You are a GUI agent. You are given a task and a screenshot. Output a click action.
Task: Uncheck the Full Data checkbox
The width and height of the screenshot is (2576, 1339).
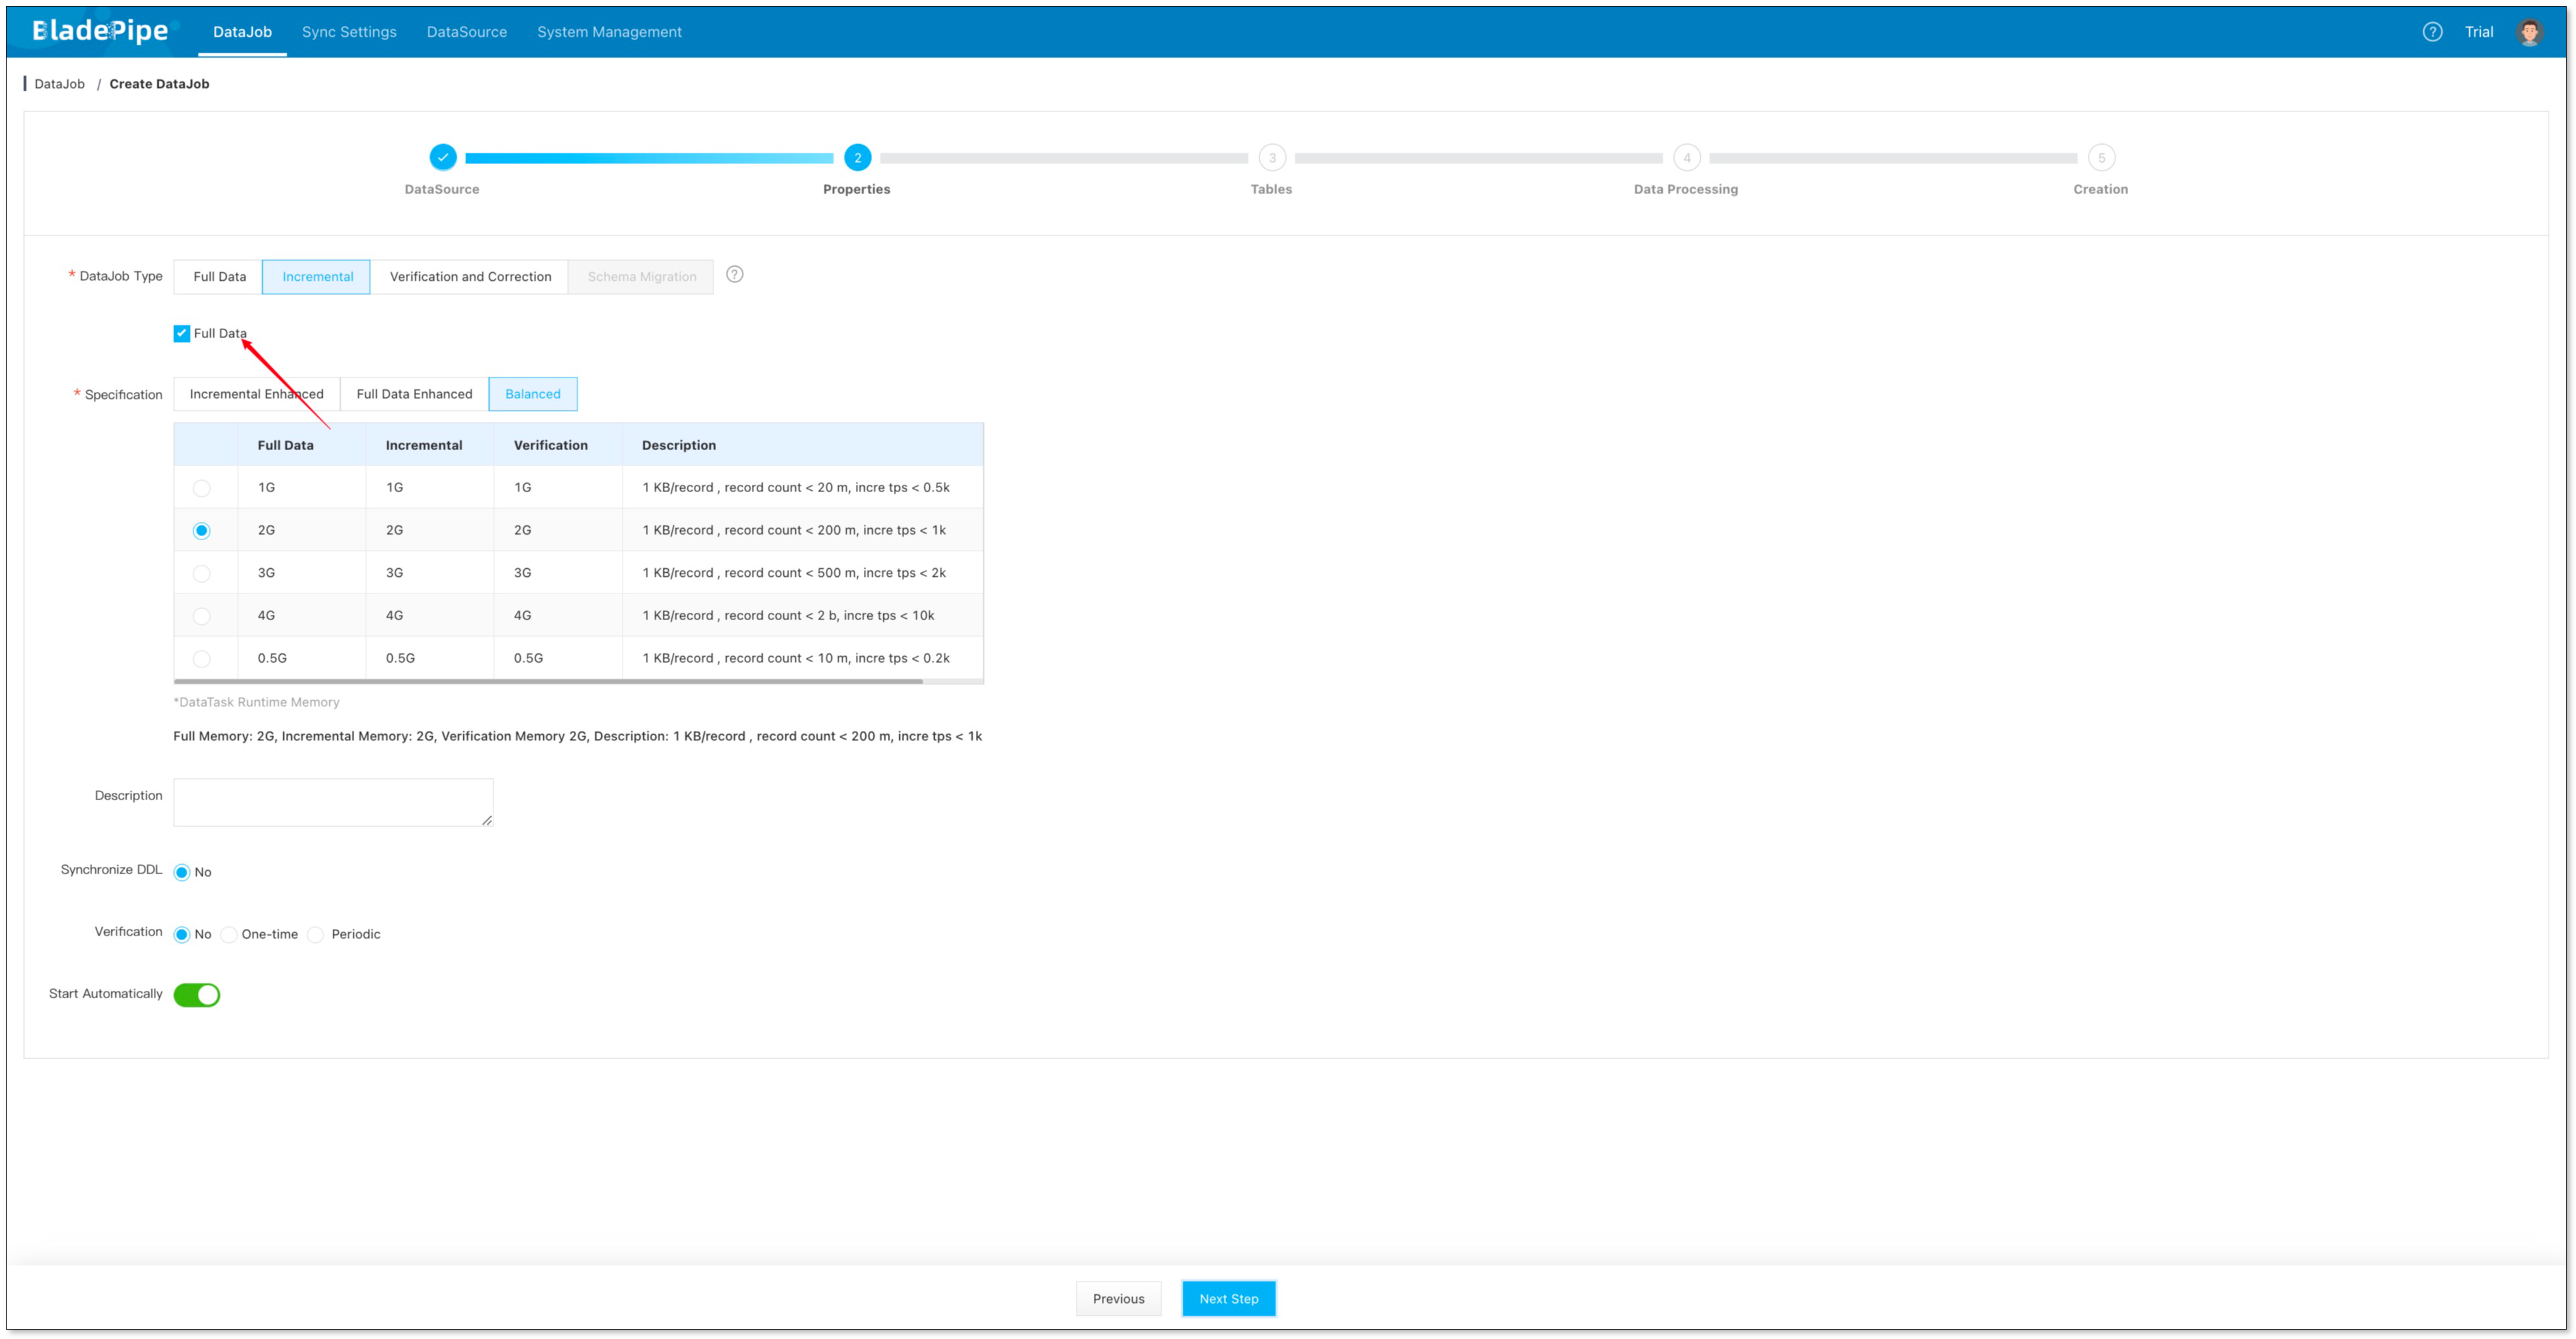pyautogui.click(x=181, y=333)
